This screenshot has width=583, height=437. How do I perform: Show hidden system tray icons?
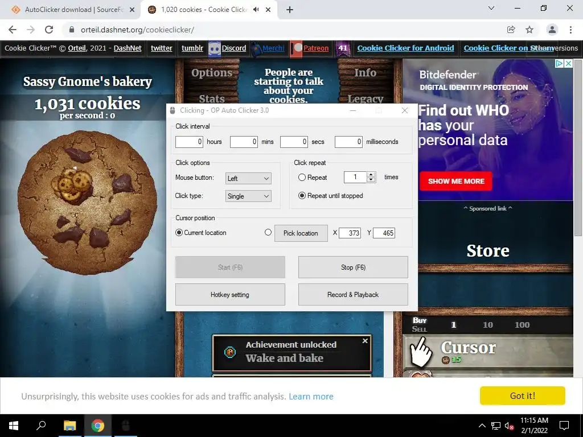coord(482,426)
